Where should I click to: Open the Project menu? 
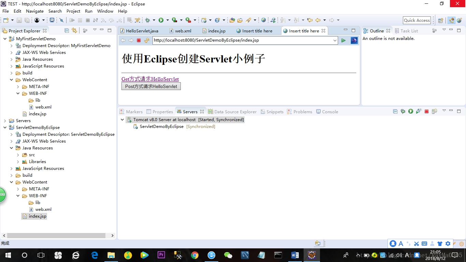point(73,11)
